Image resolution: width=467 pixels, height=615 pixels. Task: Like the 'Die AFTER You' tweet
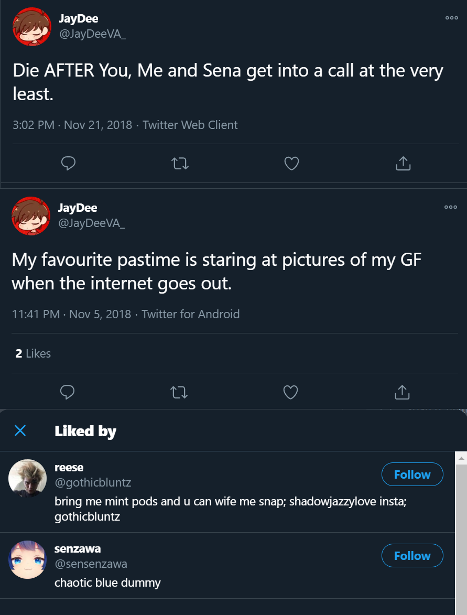click(291, 164)
